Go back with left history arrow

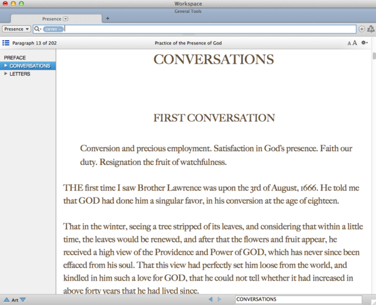click(211, 299)
